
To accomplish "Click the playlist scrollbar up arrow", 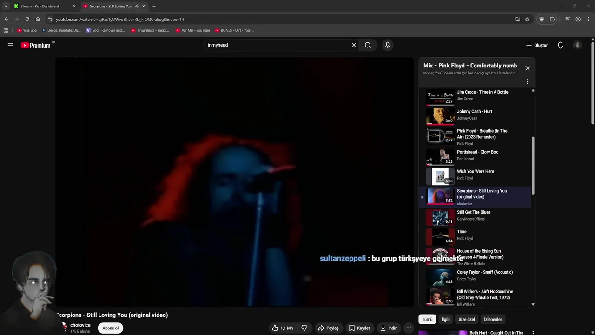I will click(x=533, y=90).
